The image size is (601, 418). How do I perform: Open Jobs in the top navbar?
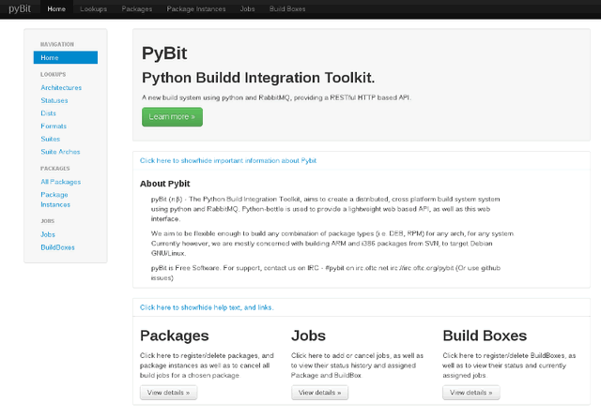pos(247,8)
